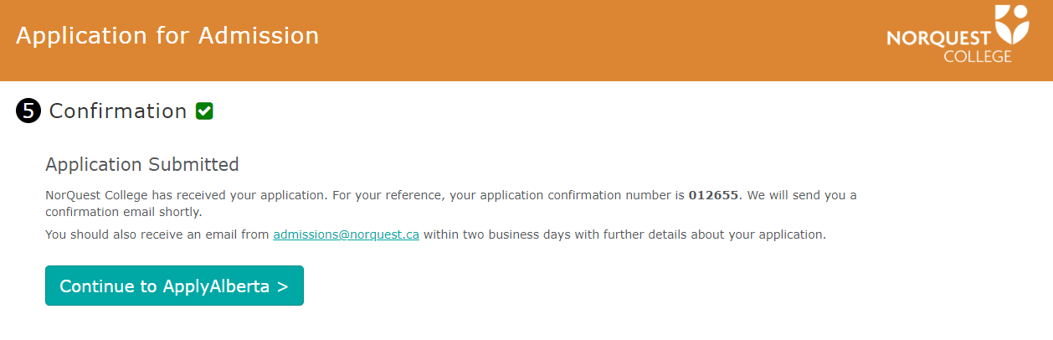Open the admissions@norquest.ca email link

pos(347,234)
